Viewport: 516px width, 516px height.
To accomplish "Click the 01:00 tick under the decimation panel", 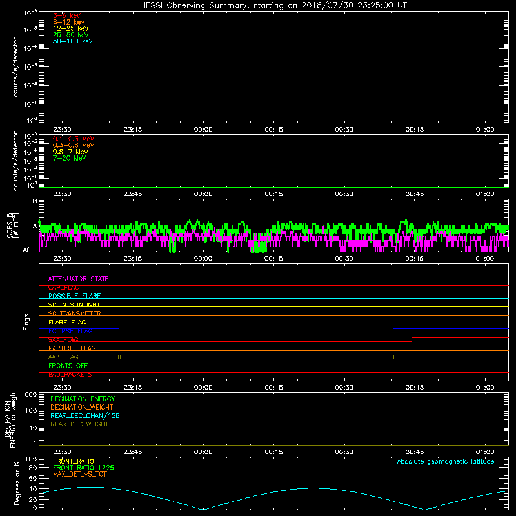I will pos(485,452).
